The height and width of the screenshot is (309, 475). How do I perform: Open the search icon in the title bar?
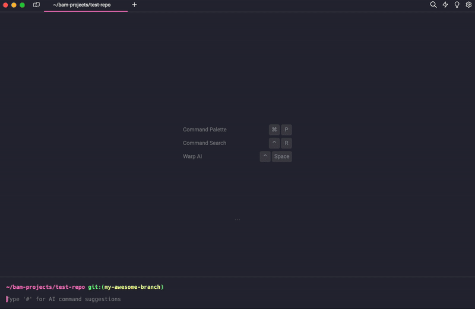click(433, 5)
